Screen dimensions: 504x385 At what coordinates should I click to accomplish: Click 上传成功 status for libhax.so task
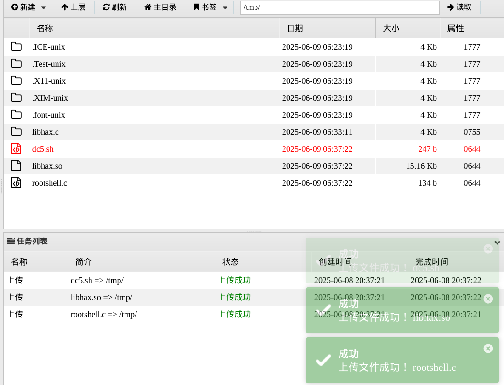click(235, 297)
